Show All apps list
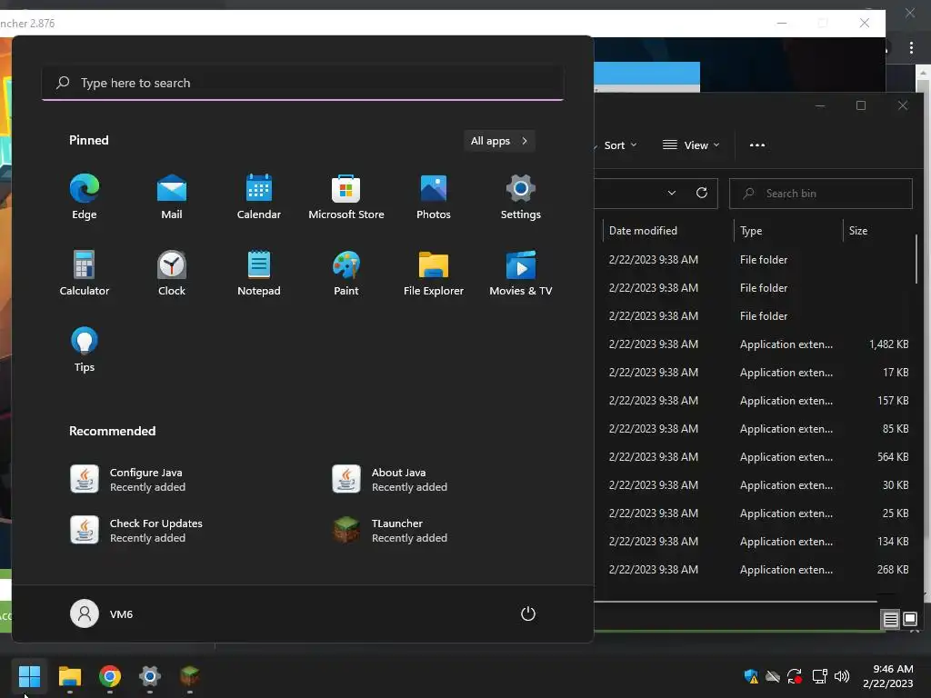Screen dimensions: 931x698 click(x=499, y=141)
